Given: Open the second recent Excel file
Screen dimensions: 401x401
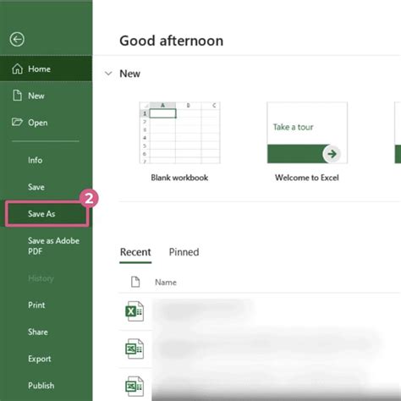Looking at the screenshot, I should click(x=135, y=349).
